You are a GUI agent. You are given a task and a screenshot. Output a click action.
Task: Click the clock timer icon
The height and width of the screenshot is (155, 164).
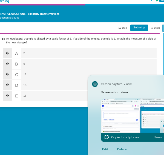pyautogui.click(x=152, y=28)
